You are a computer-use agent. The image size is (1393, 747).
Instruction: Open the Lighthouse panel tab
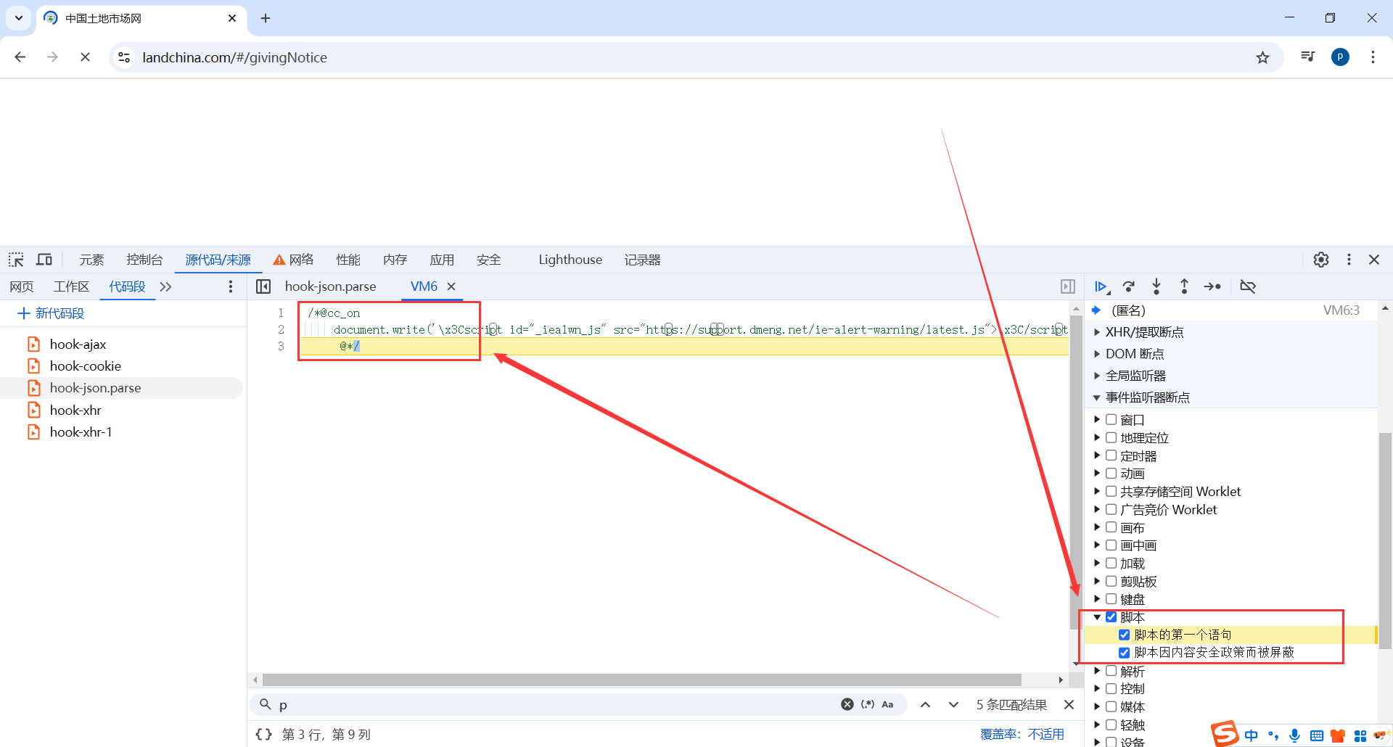[570, 260]
